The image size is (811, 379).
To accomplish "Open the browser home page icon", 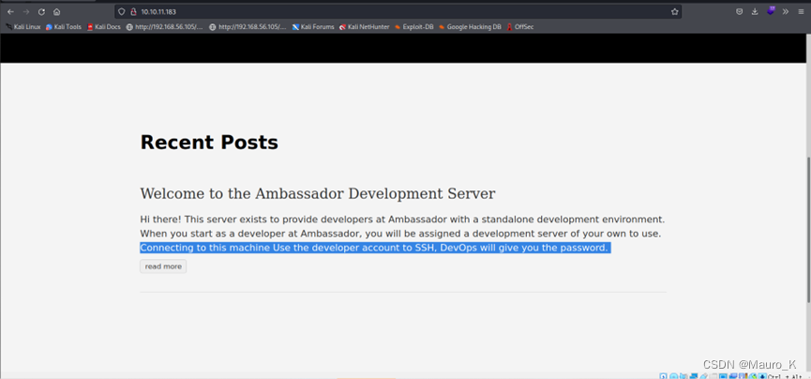I will [57, 12].
